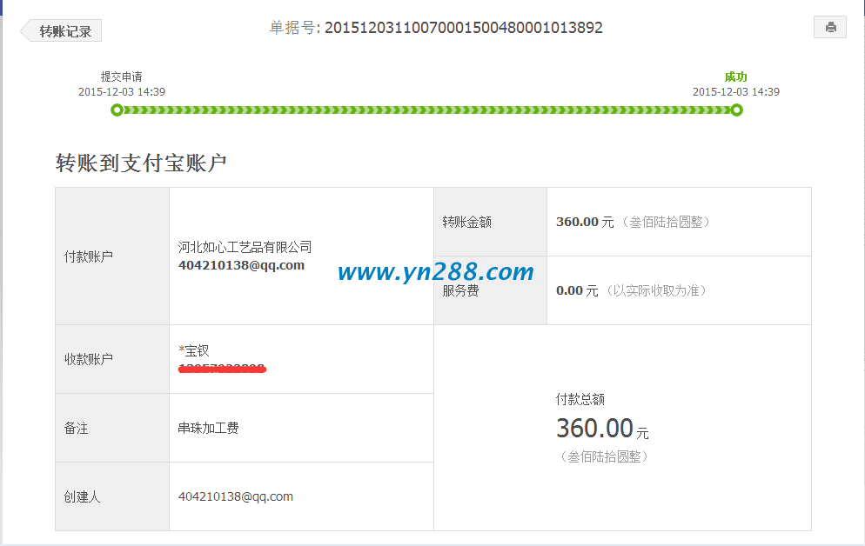Screen dimensions: 865x546
Task: Click the heading 转账到支付宝账户
Action: click(x=143, y=160)
